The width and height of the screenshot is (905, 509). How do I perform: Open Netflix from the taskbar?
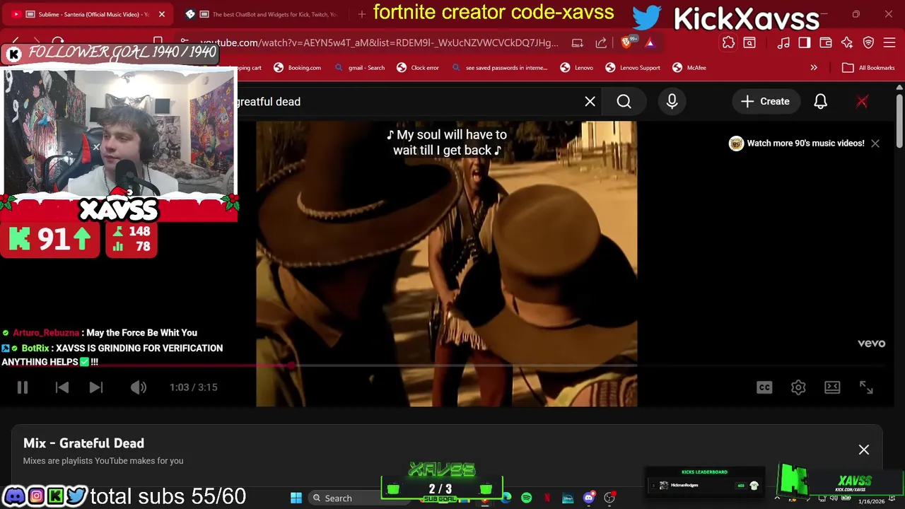(547, 498)
